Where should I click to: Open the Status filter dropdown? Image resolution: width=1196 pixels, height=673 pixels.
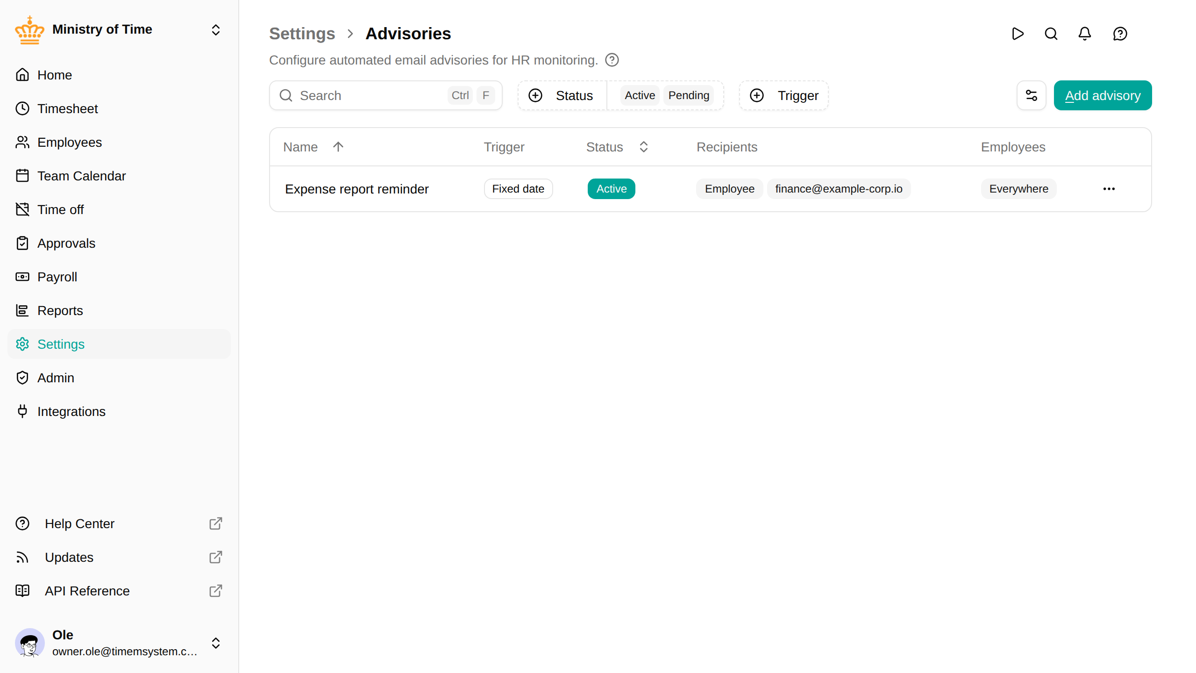[562, 95]
